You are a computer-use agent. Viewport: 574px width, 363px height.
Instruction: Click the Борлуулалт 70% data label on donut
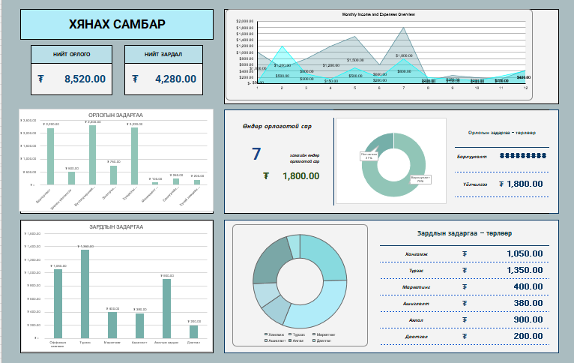(x=420, y=179)
